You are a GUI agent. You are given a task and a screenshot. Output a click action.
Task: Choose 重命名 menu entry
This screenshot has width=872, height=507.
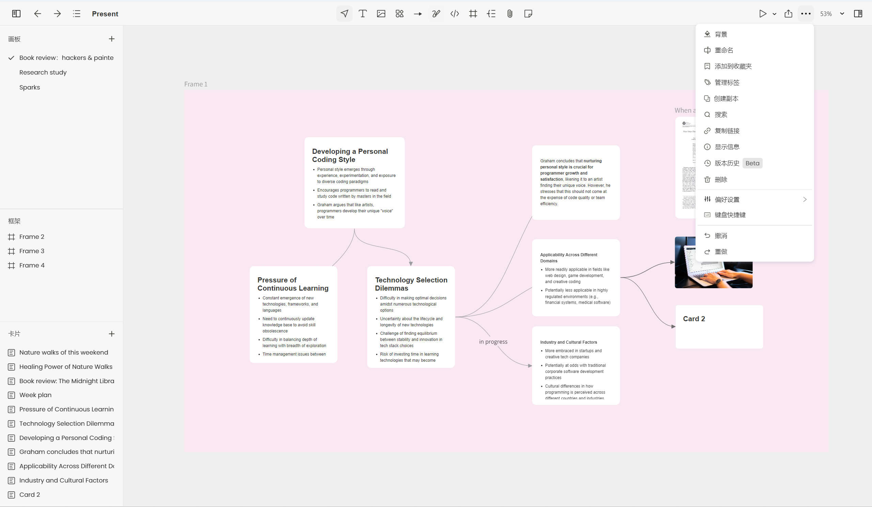[754, 50]
